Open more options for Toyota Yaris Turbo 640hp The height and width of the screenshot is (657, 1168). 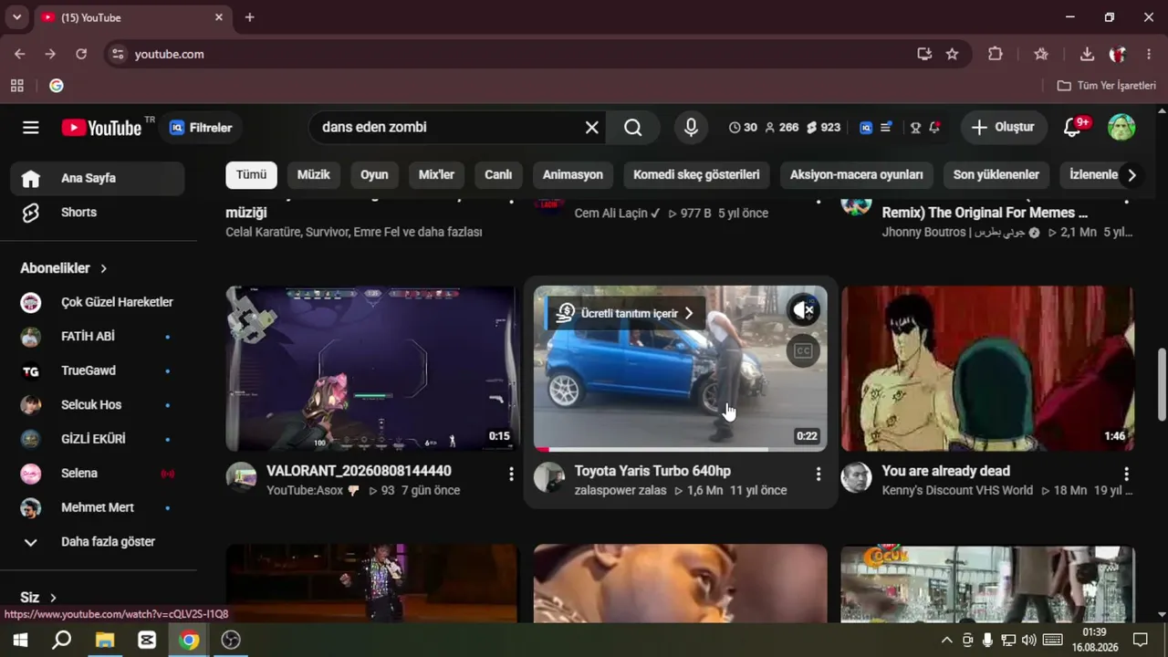tap(819, 474)
